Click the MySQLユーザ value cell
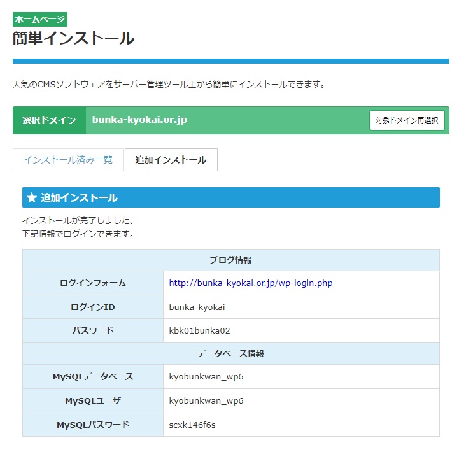Viewport: 452px width, 459px height. (206, 401)
